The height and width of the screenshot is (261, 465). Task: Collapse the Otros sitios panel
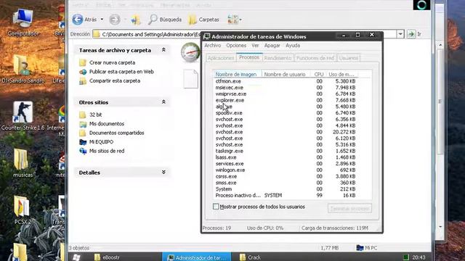[x=163, y=102]
